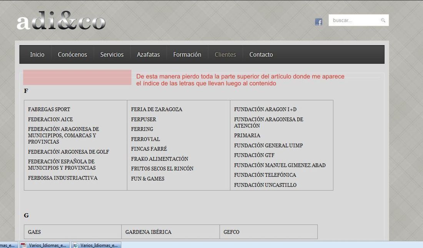Click FUNDACIÓN MANUEL GIMENEZ ABAD entry

[280, 165]
